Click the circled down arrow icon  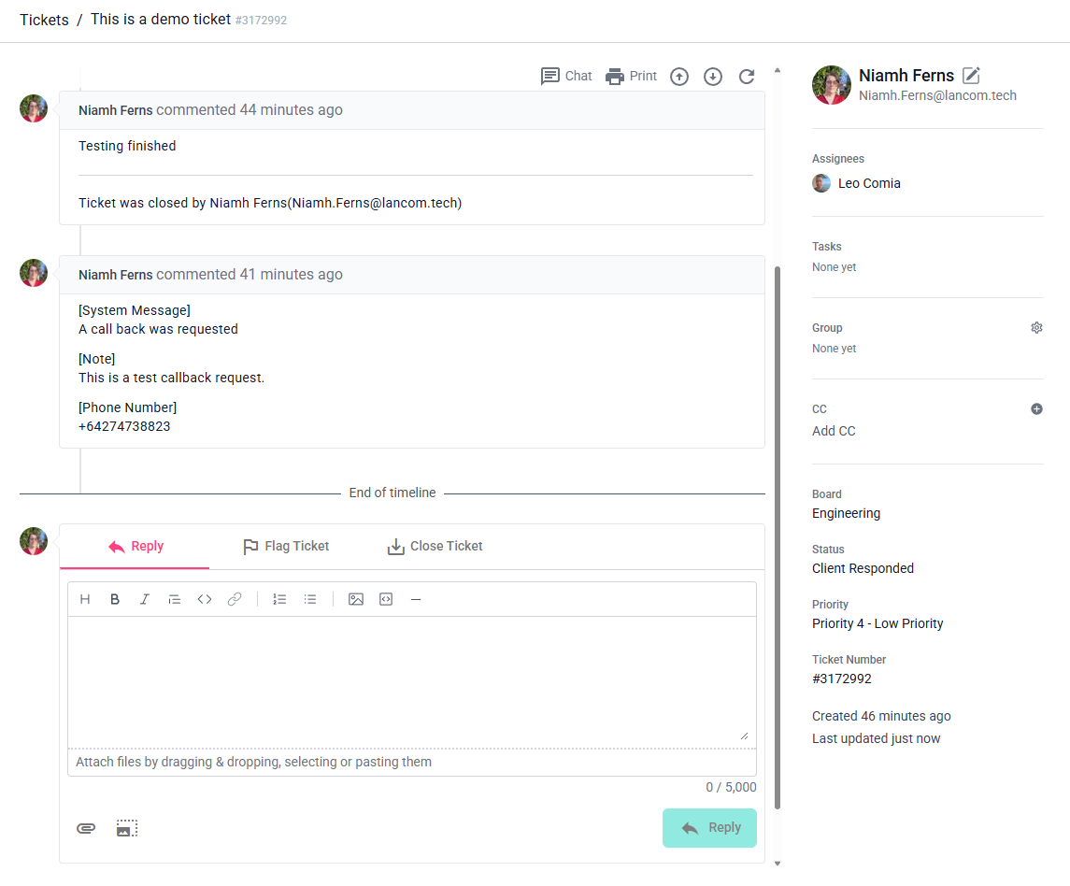pyautogui.click(x=713, y=77)
